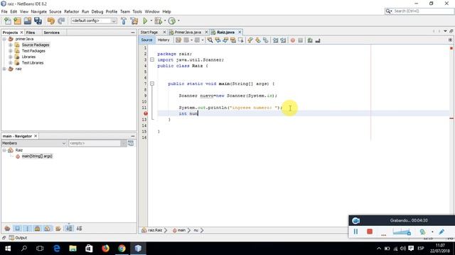Expand the raiz project node
This screenshot has height=255, width=455.
4,69
